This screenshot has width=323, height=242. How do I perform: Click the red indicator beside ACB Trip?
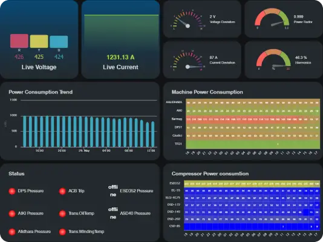(62, 191)
